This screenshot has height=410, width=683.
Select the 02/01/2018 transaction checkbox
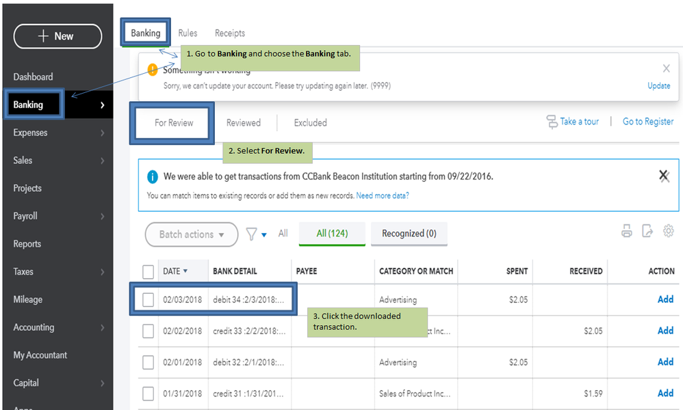click(149, 362)
